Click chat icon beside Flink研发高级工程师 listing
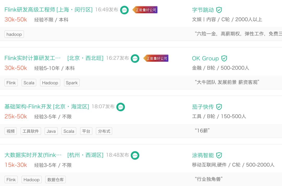Screen dimensions: 282x186 [124, 10]
